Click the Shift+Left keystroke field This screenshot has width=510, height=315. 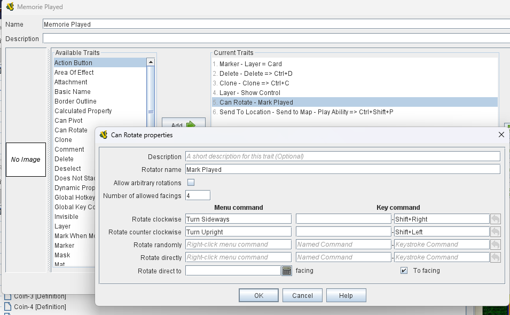[442, 232]
